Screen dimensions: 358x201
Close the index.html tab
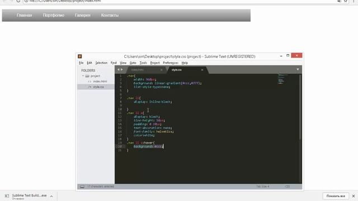coord(162,70)
